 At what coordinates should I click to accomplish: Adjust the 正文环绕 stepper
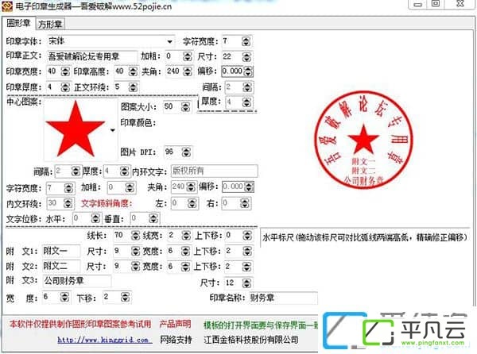(x=133, y=87)
